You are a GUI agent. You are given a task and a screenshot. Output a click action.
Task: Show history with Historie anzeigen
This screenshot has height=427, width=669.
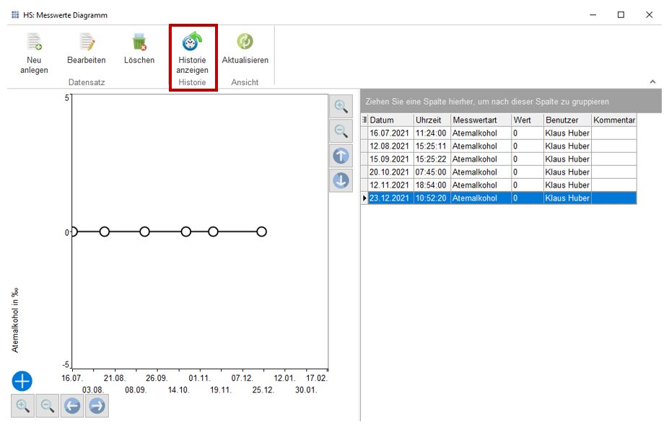coord(192,43)
